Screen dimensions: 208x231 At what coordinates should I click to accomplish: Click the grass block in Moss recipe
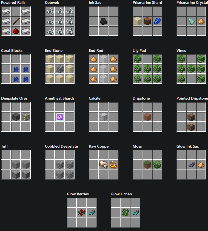click(147, 165)
